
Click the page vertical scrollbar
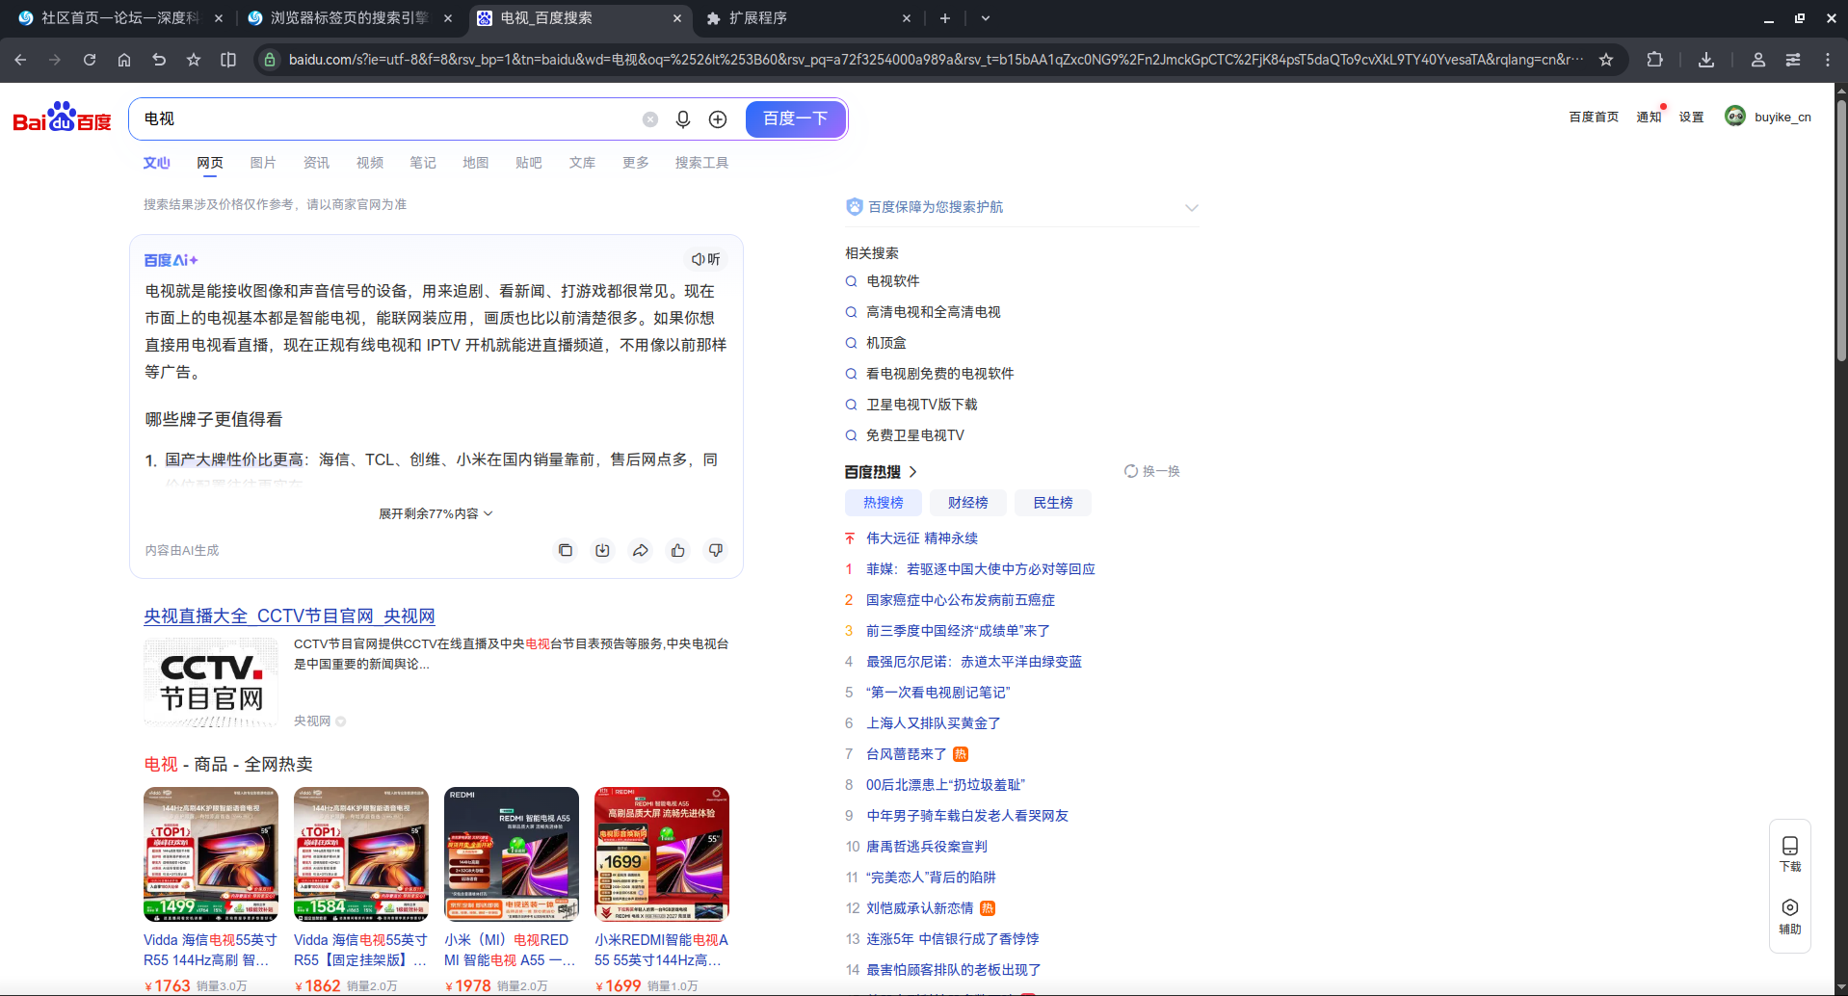1841,231
